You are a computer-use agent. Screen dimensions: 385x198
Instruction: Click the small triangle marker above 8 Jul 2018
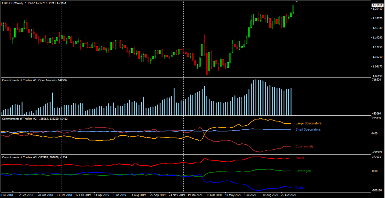13,191
